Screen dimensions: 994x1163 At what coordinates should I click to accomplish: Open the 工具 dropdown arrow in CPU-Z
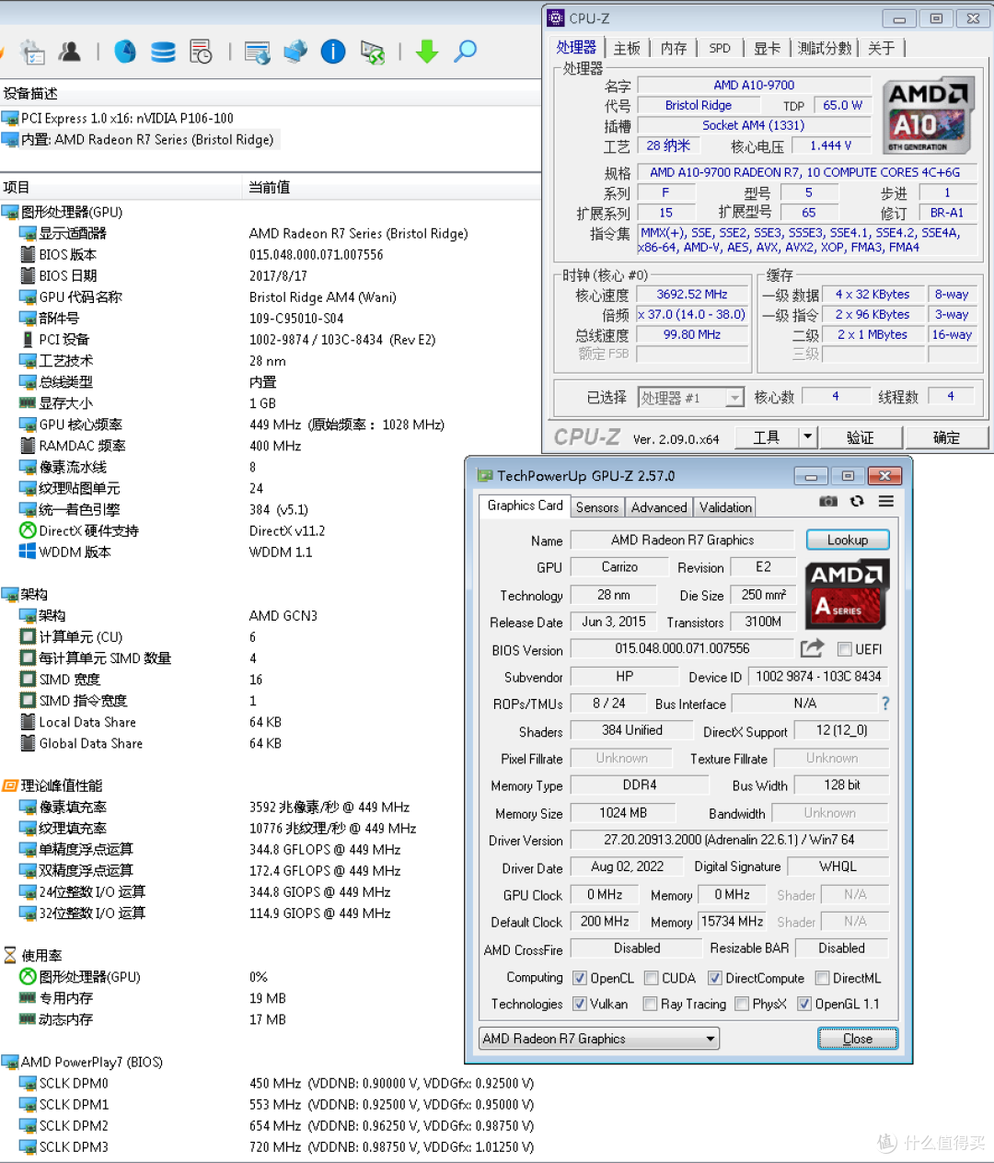(807, 437)
